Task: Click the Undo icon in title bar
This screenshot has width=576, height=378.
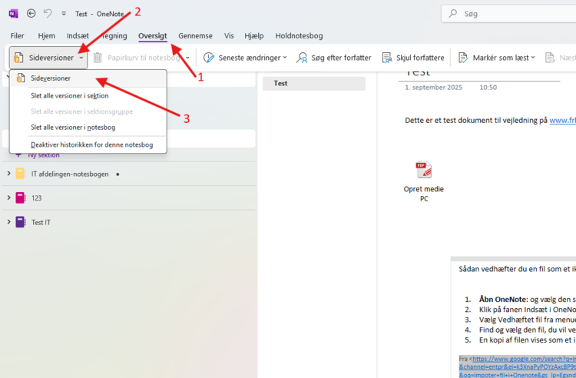Action: [48, 13]
